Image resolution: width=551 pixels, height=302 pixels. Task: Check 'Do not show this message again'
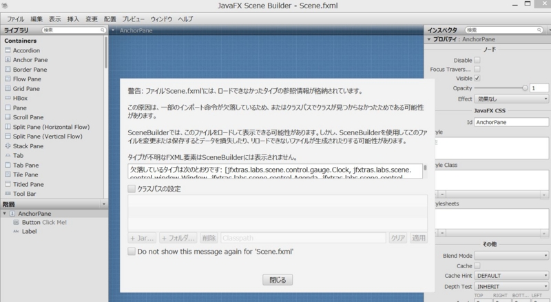pos(132,251)
